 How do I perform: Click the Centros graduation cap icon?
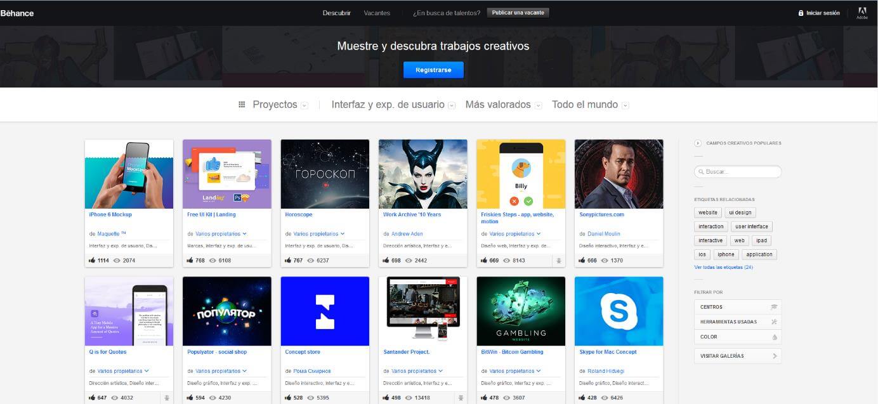tap(774, 307)
